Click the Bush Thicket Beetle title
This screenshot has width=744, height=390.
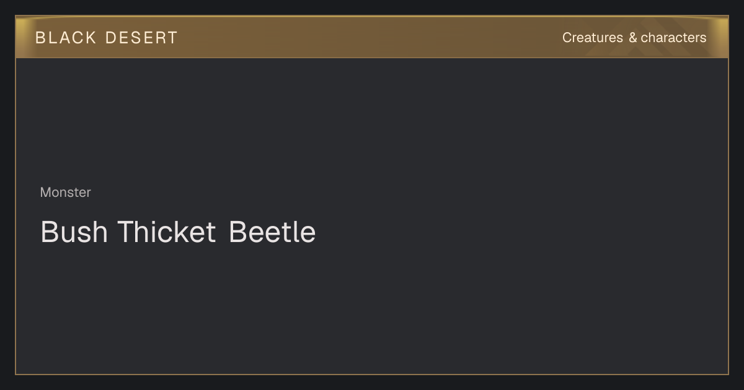[x=178, y=232]
